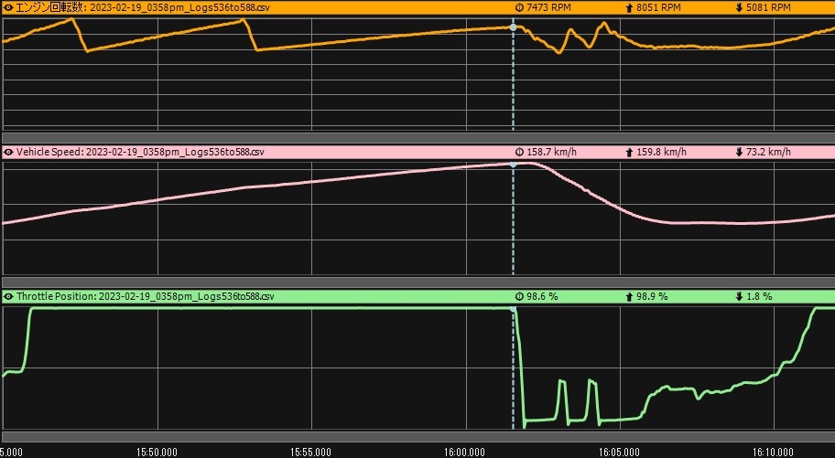Viewport: 835px width, 458px height.
Task: Toggle visibility eye of Throttle Position channel
Action: click(8, 296)
